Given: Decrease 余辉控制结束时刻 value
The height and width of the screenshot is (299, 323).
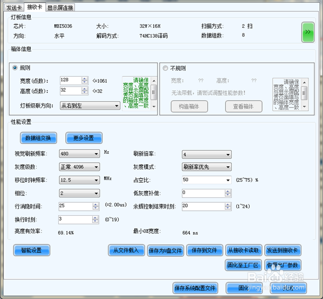Looking at the screenshot, I should point(228,208).
